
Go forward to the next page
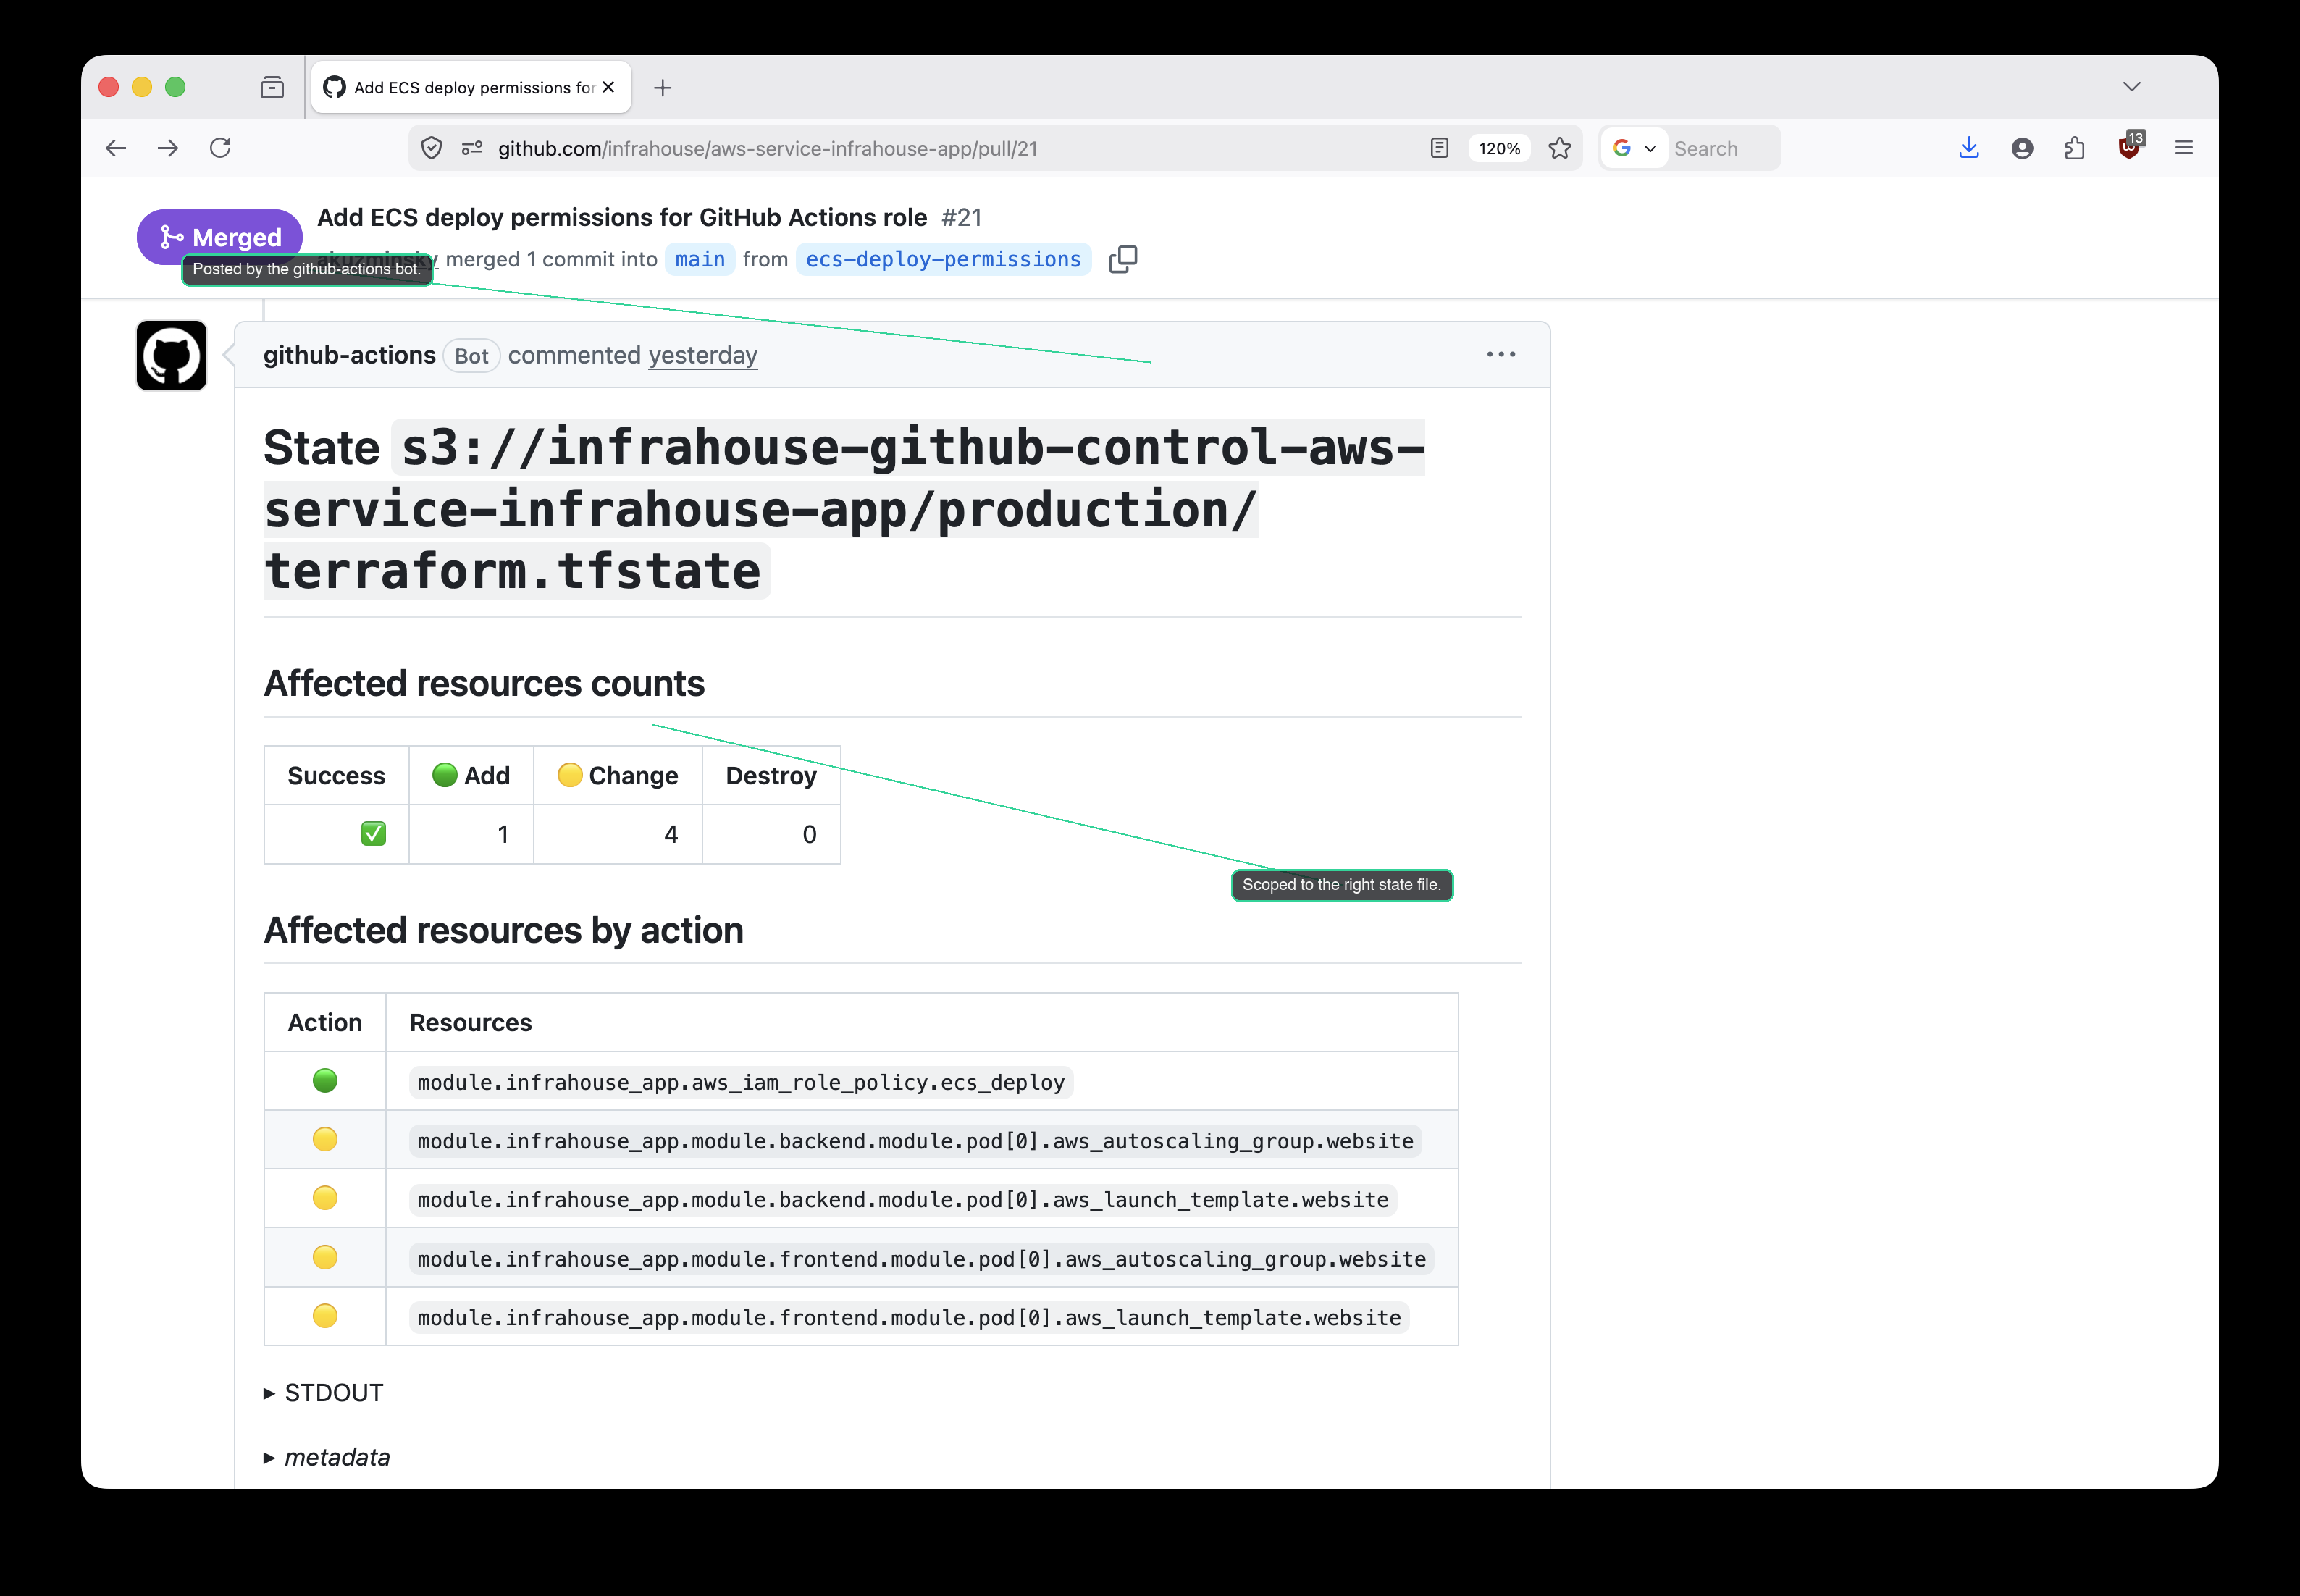coord(168,148)
